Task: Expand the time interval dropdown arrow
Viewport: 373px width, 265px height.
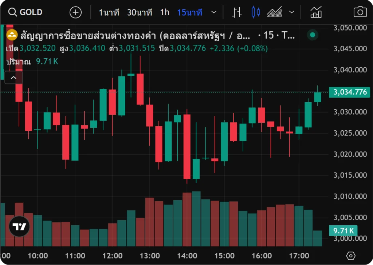Action: click(x=214, y=12)
